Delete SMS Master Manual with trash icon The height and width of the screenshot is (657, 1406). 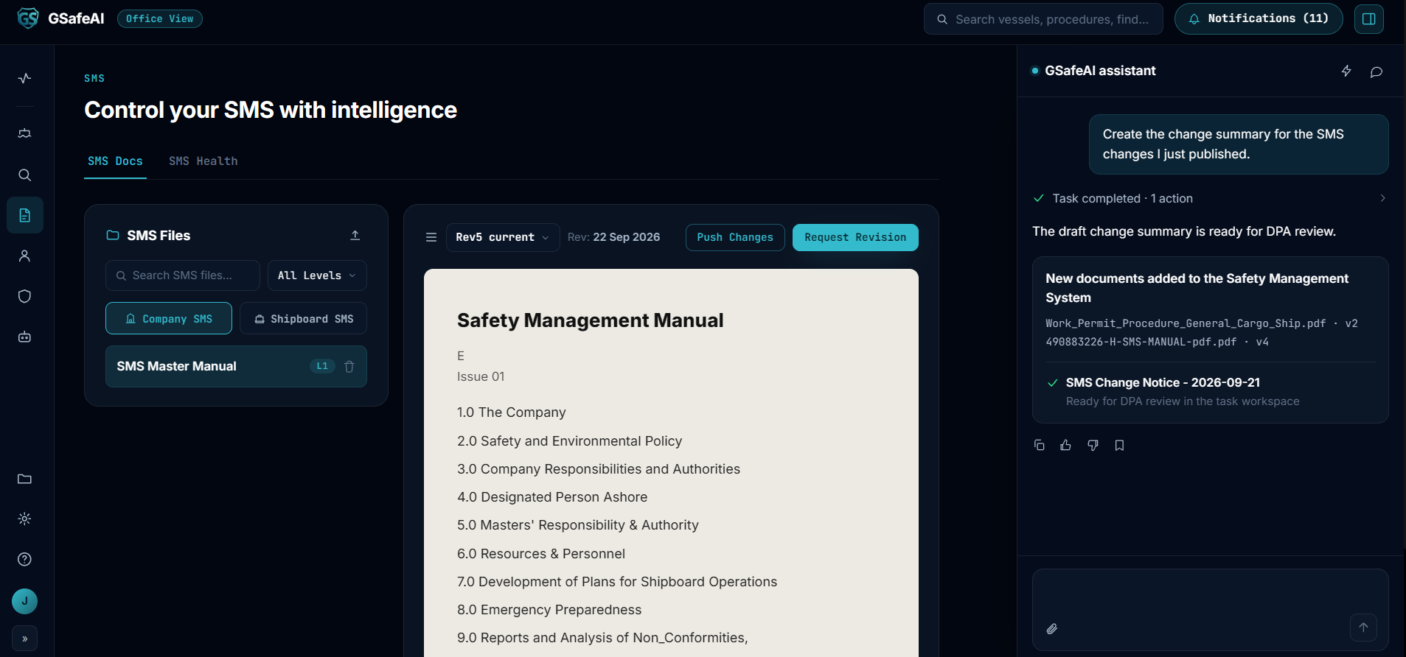click(349, 366)
